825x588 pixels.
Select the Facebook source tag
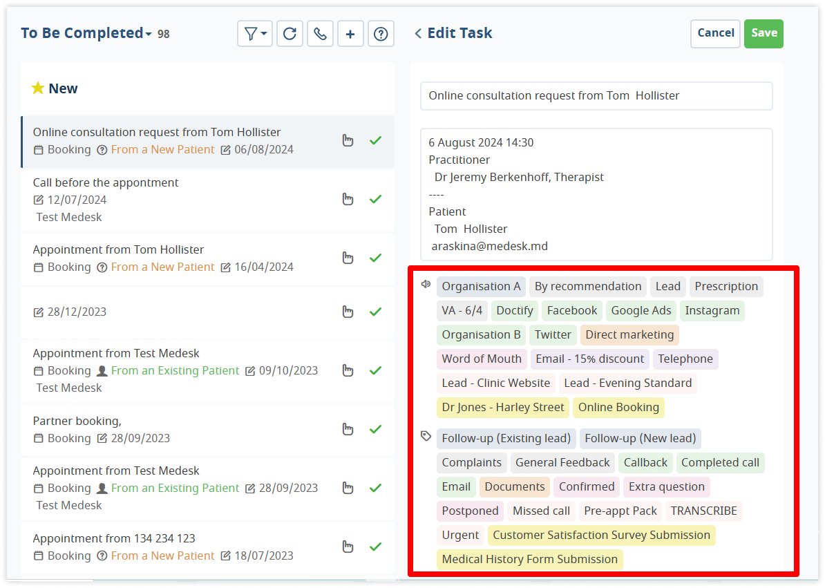pyautogui.click(x=572, y=311)
